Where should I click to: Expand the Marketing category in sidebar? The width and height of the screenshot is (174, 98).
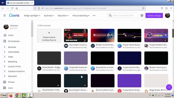5,62
